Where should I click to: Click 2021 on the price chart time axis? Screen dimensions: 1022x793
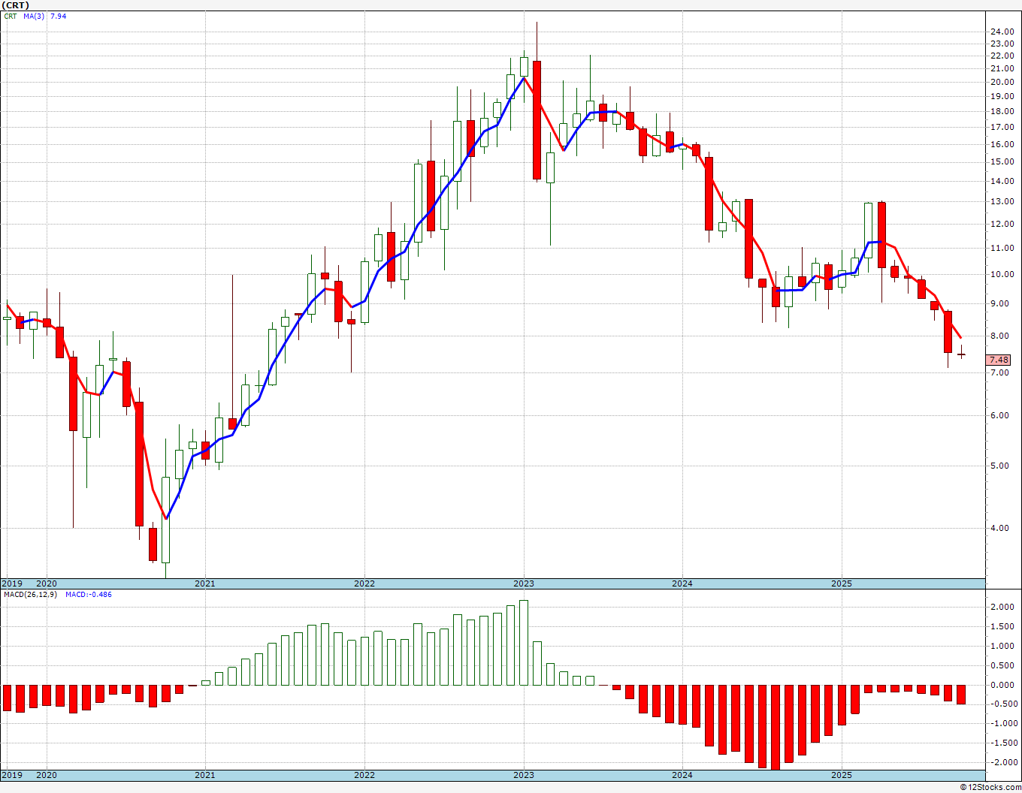point(205,583)
